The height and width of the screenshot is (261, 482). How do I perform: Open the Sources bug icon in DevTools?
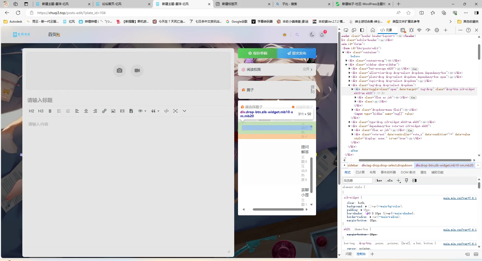(x=411, y=30)
